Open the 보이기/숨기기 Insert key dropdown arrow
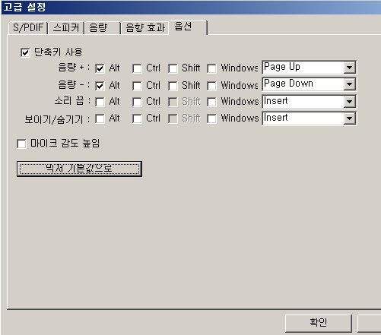This screenshot has height=335, width=381. (x=349, y=119)
